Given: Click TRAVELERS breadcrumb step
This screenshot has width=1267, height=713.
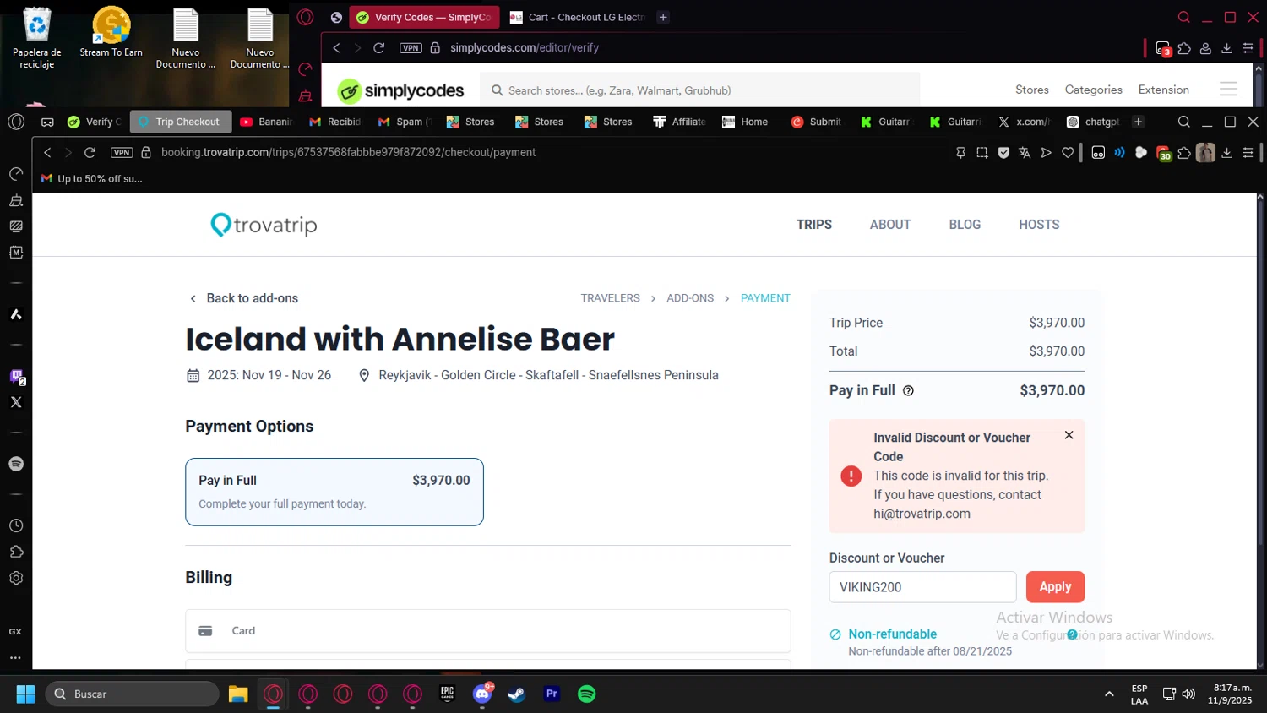Looking at the screenshot, I should 610,298.
